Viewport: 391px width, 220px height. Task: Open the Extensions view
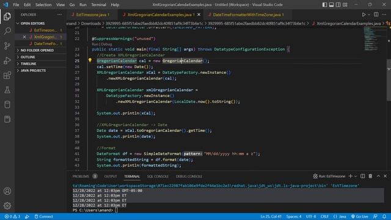pyautogui.click(x=7, y=75)
